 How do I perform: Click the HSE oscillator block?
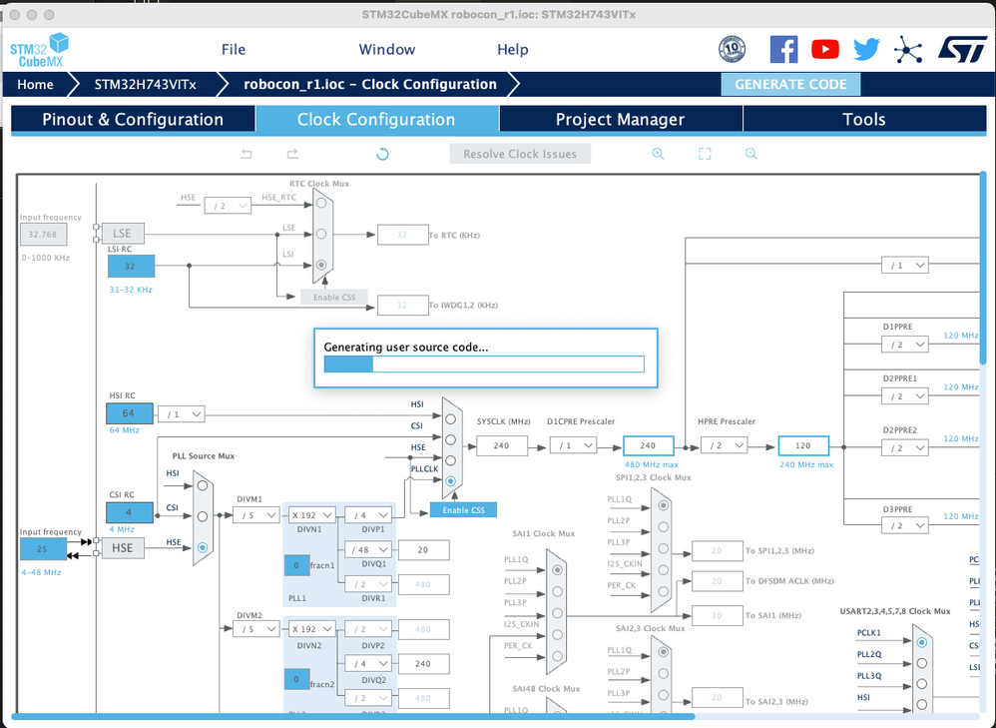(123, 548)
